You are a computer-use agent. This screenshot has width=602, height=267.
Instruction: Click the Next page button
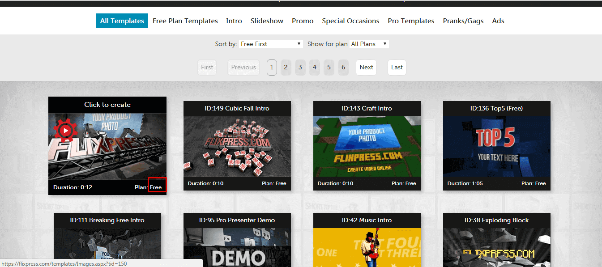point(366,67)
